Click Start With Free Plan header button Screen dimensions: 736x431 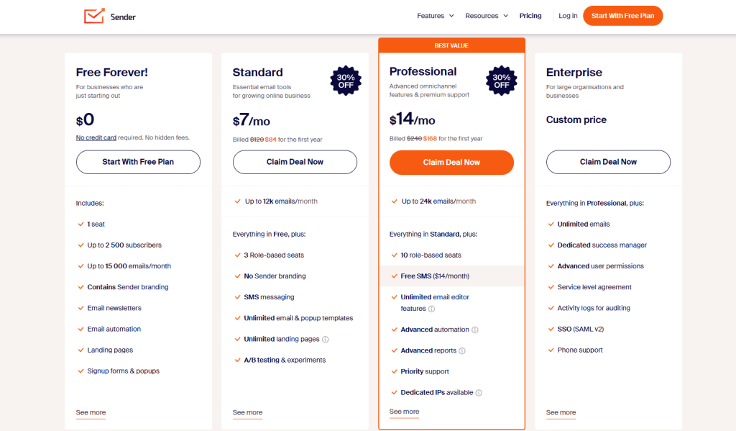622,15
